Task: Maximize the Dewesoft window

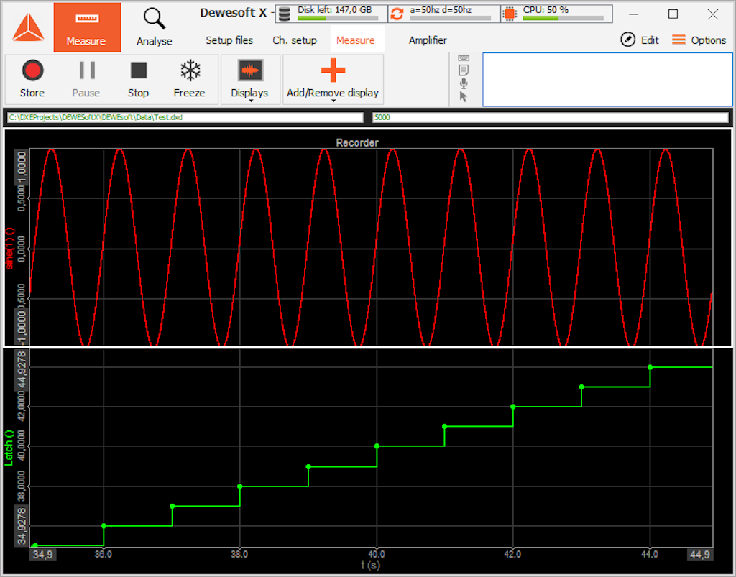Action: point(673,14)
